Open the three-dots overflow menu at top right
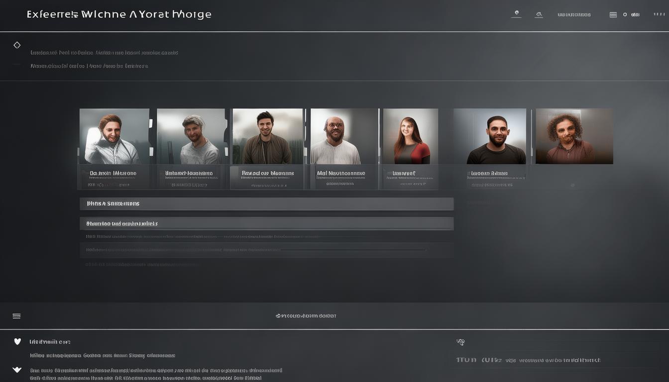This screenshot has height=382, width=669. [659, 14]
